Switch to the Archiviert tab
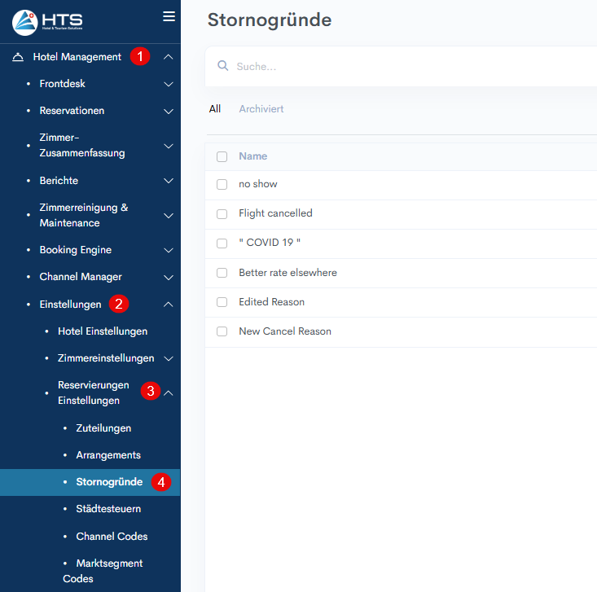This screenshot has height=592, width=597. 261,109
